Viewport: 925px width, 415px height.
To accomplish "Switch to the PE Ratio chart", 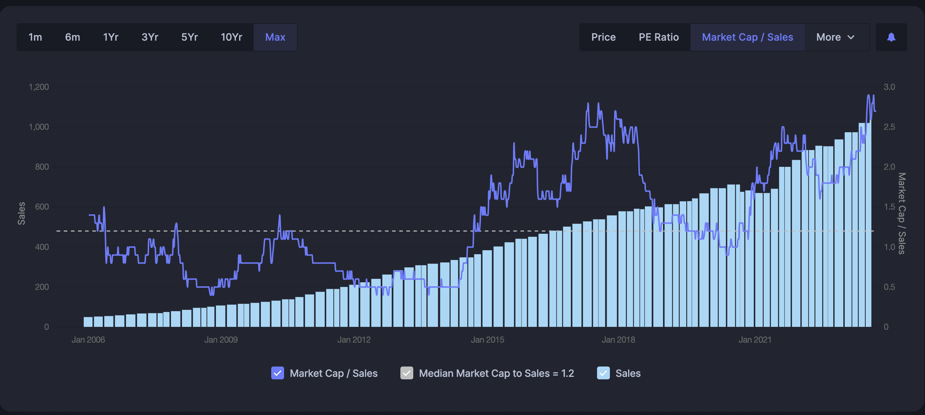I will pyautogui.click(x=658, y=37).
